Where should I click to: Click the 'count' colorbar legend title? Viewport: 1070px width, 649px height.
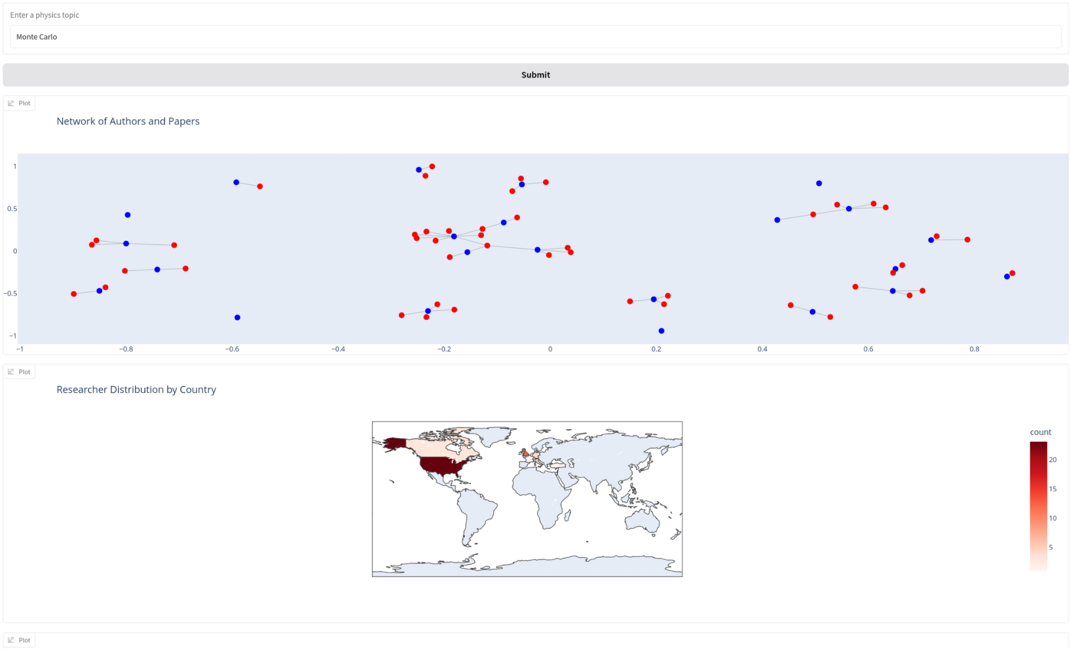[1040, 432]
